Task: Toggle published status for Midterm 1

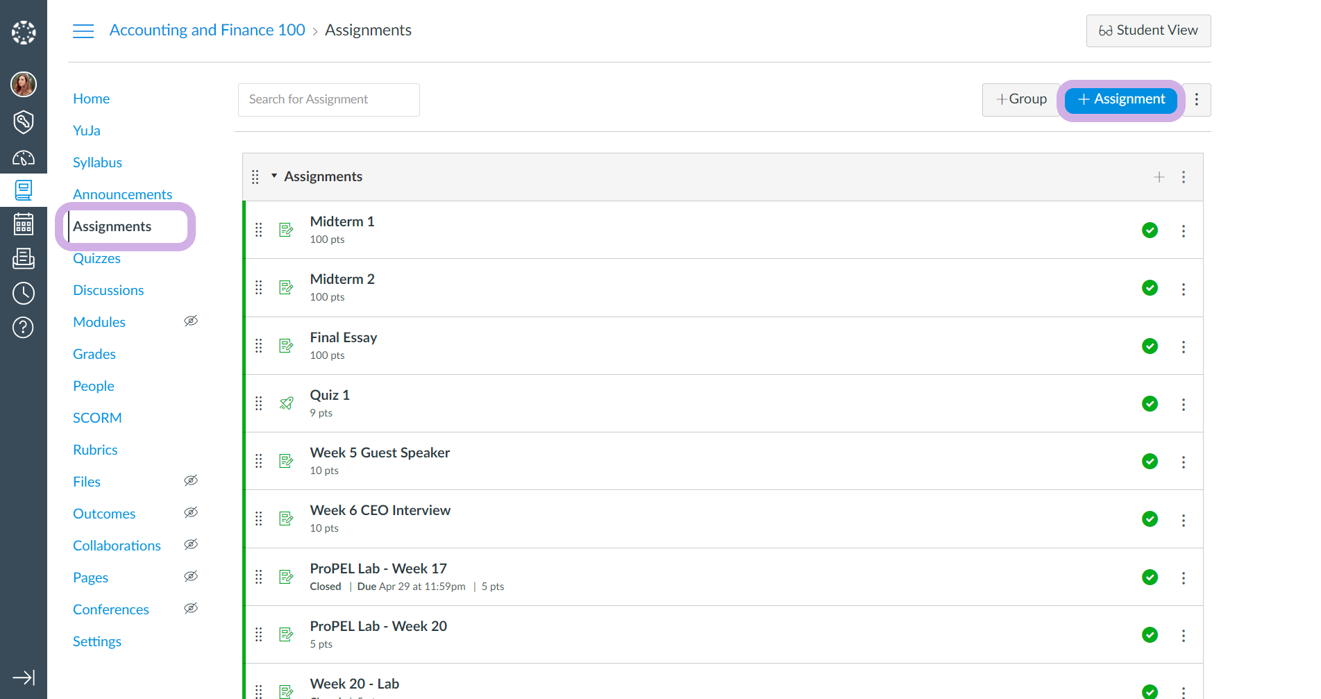Action: (1150, 230)
